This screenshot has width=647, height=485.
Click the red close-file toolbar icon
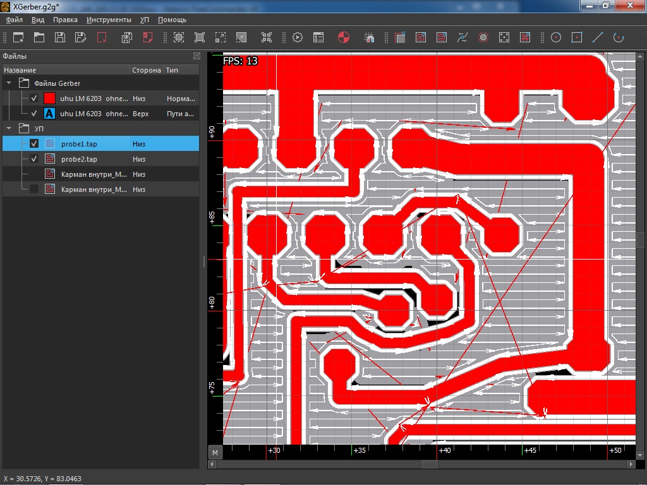[102, 37]
